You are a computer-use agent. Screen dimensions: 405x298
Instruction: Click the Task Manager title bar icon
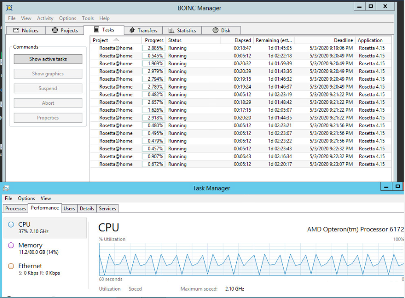point(6,188)
